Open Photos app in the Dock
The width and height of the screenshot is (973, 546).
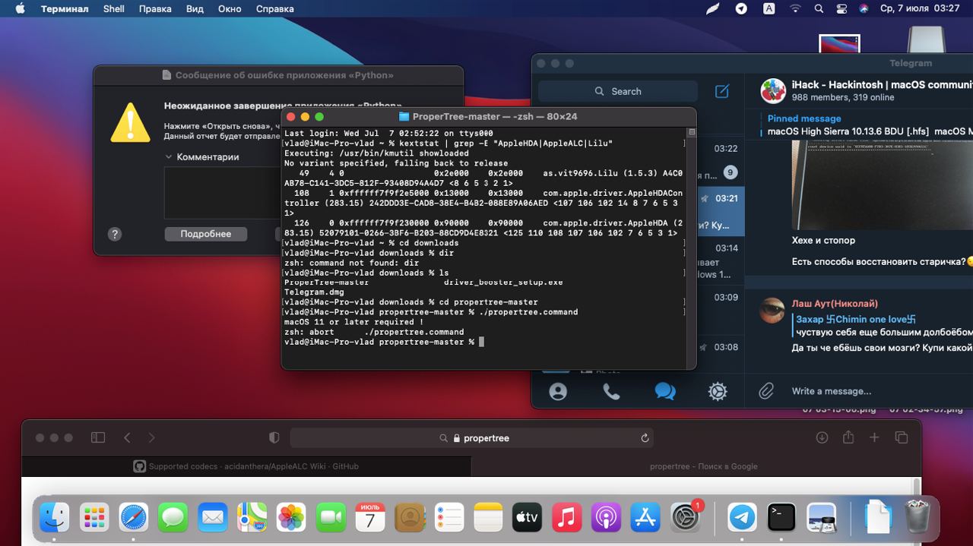pos(291,518)
